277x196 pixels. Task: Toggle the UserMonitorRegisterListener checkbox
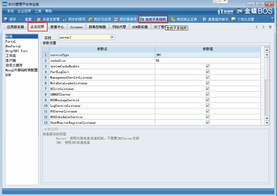(x=207, y=122)
